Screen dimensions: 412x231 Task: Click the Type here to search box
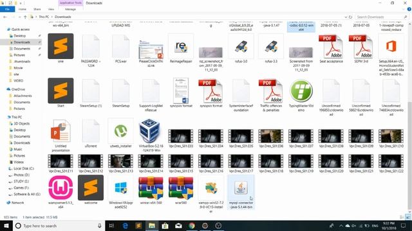59,225
